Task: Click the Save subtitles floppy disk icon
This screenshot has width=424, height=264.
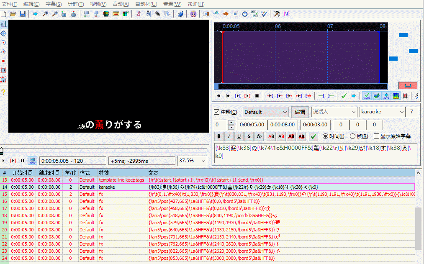Action: (x=23, y=14)
